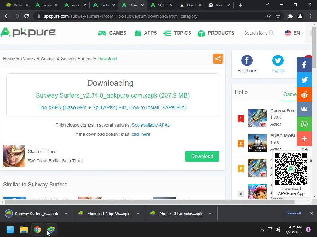Open the TOPICS menu
This screenshot has height=237, width=317.
coord(177,33)
